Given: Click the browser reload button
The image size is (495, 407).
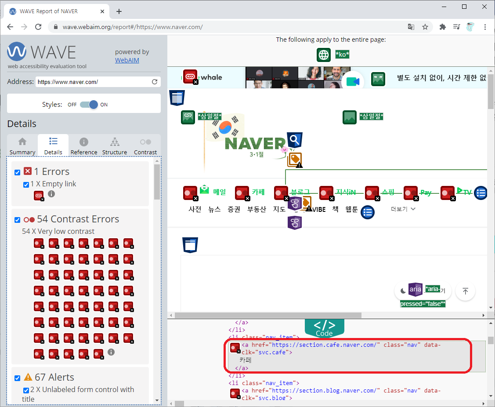Looking at the screenshot, I should click(x=38, y=27).
